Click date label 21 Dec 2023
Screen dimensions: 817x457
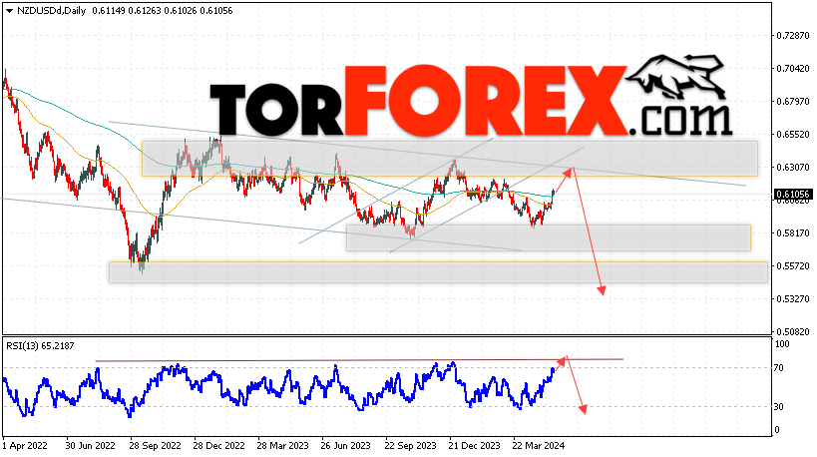tap(474, 446)
